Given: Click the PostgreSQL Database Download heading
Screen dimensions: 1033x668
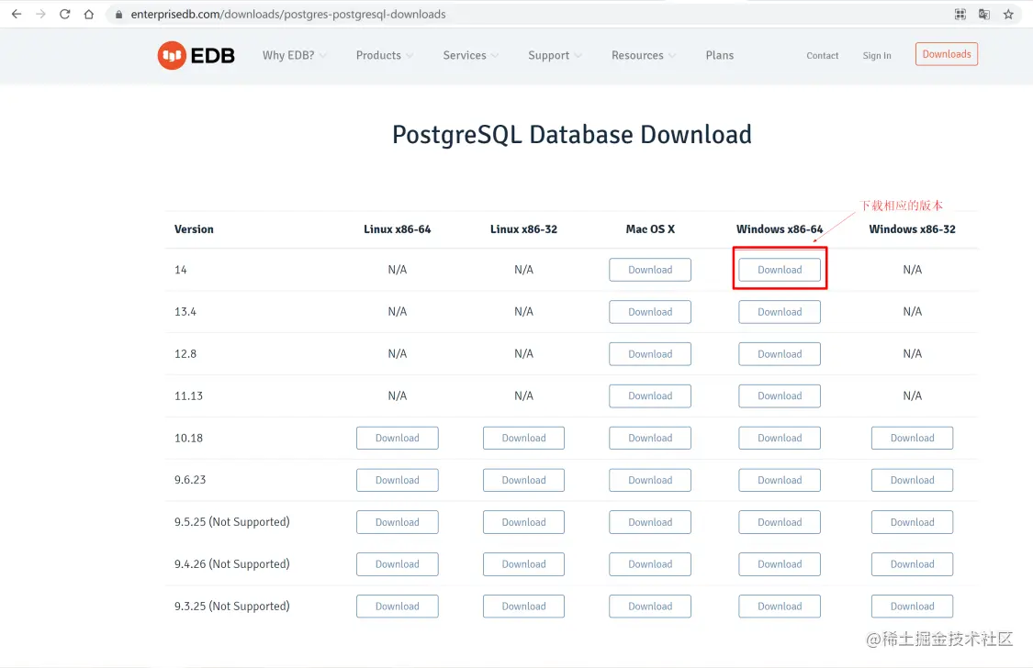Looking at the screenshot, I should [572, 135].
